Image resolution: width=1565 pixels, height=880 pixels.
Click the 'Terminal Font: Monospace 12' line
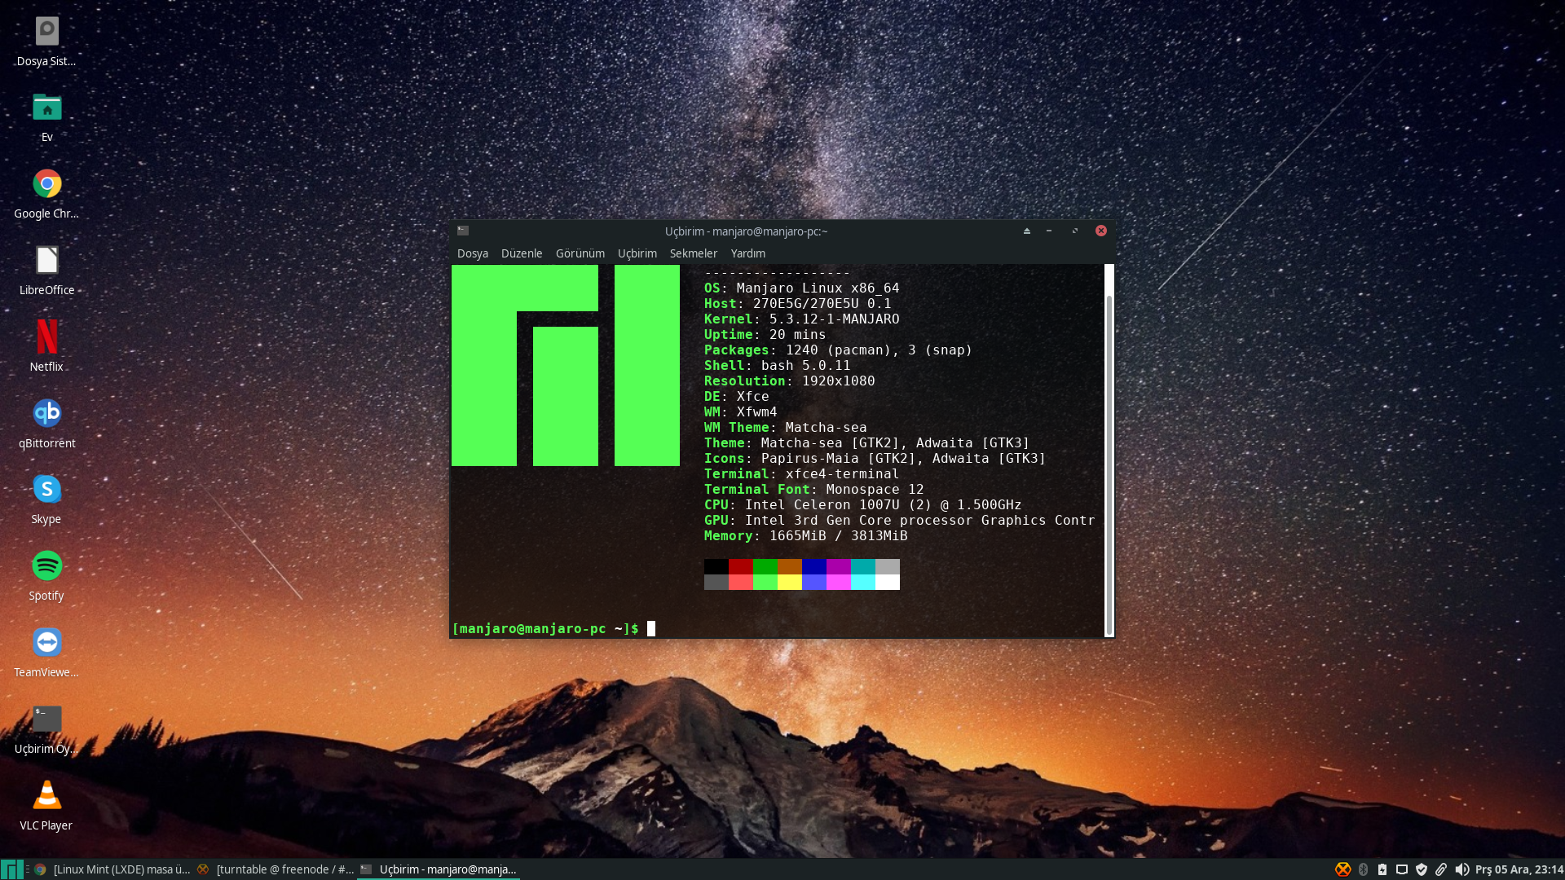tap(814, 489)
